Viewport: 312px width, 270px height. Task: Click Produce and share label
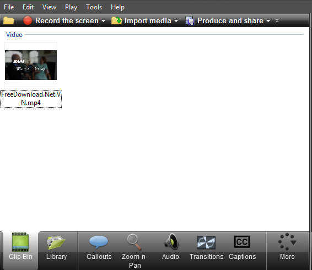[x=230, y=21]
